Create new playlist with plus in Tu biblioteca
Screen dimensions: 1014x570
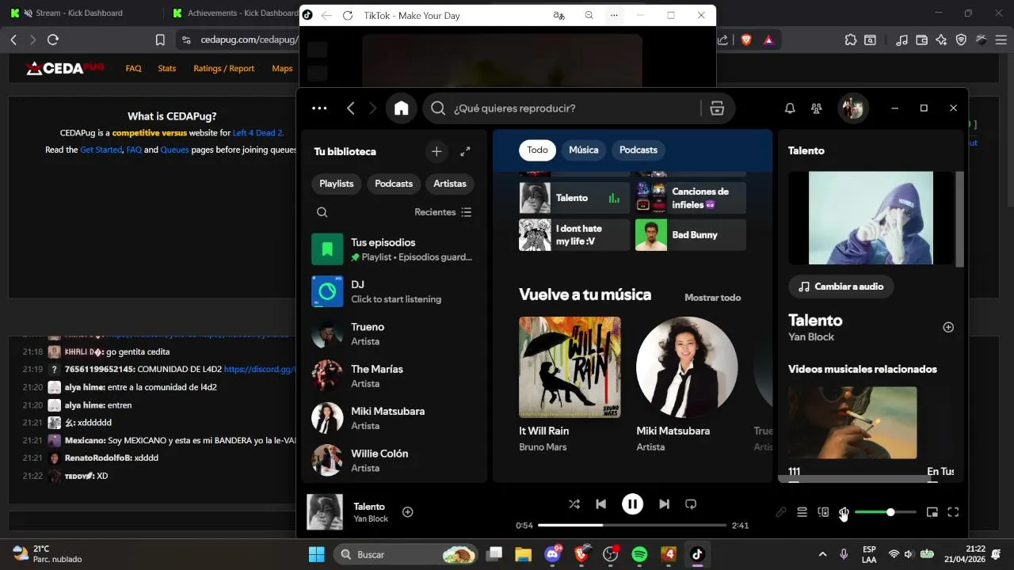point(436,151)
